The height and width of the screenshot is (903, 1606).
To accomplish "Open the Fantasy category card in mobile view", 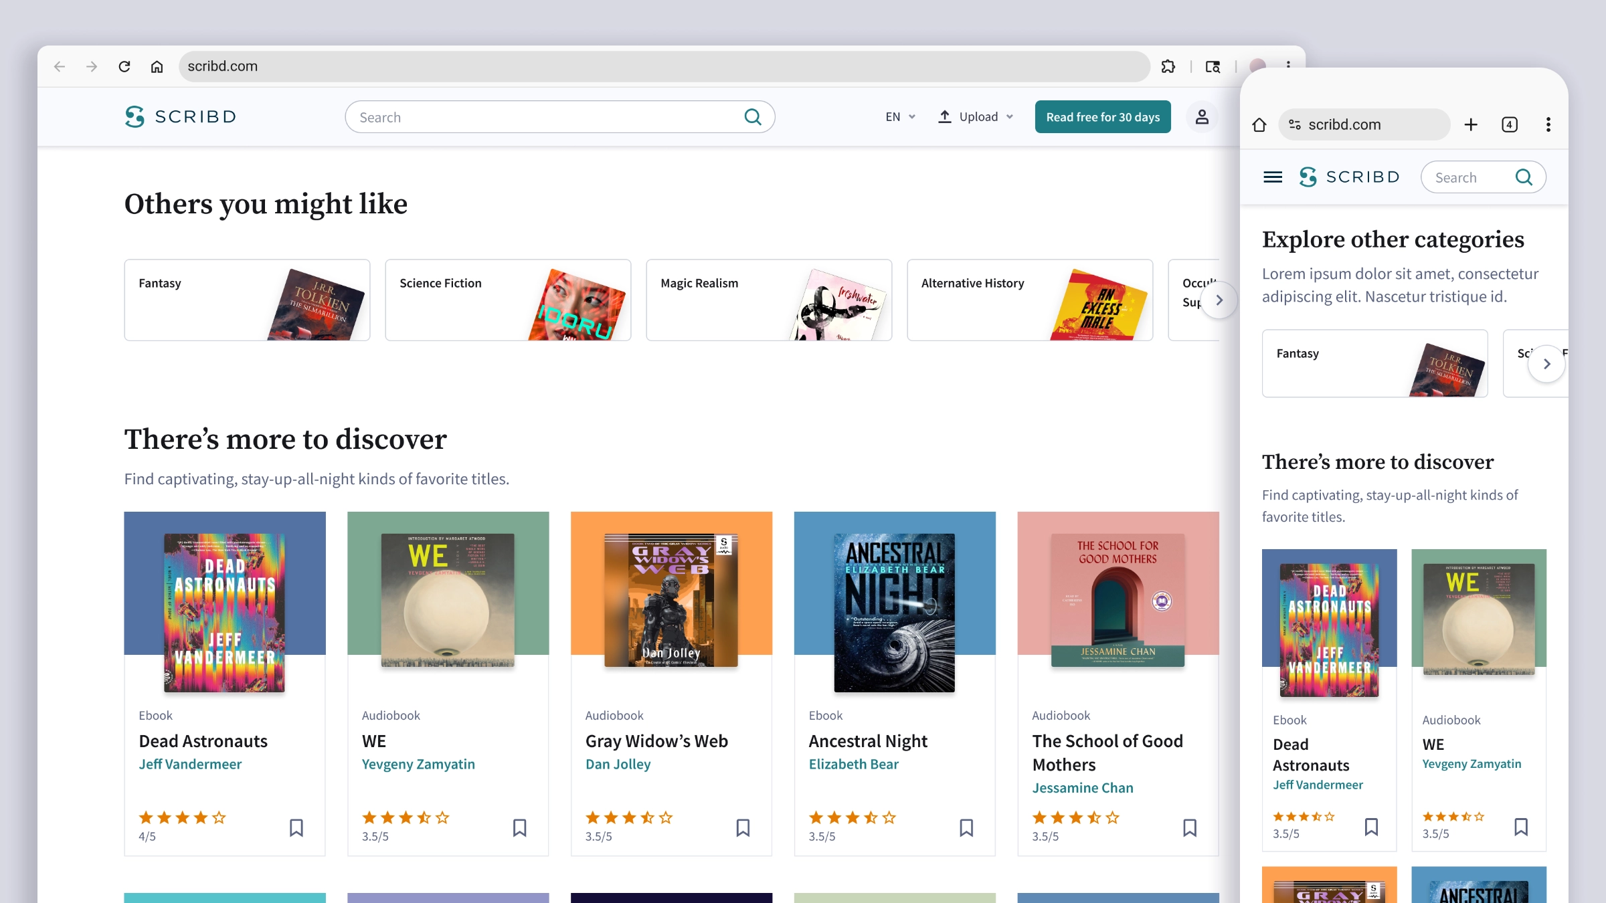I will (x=1375, y=363).
